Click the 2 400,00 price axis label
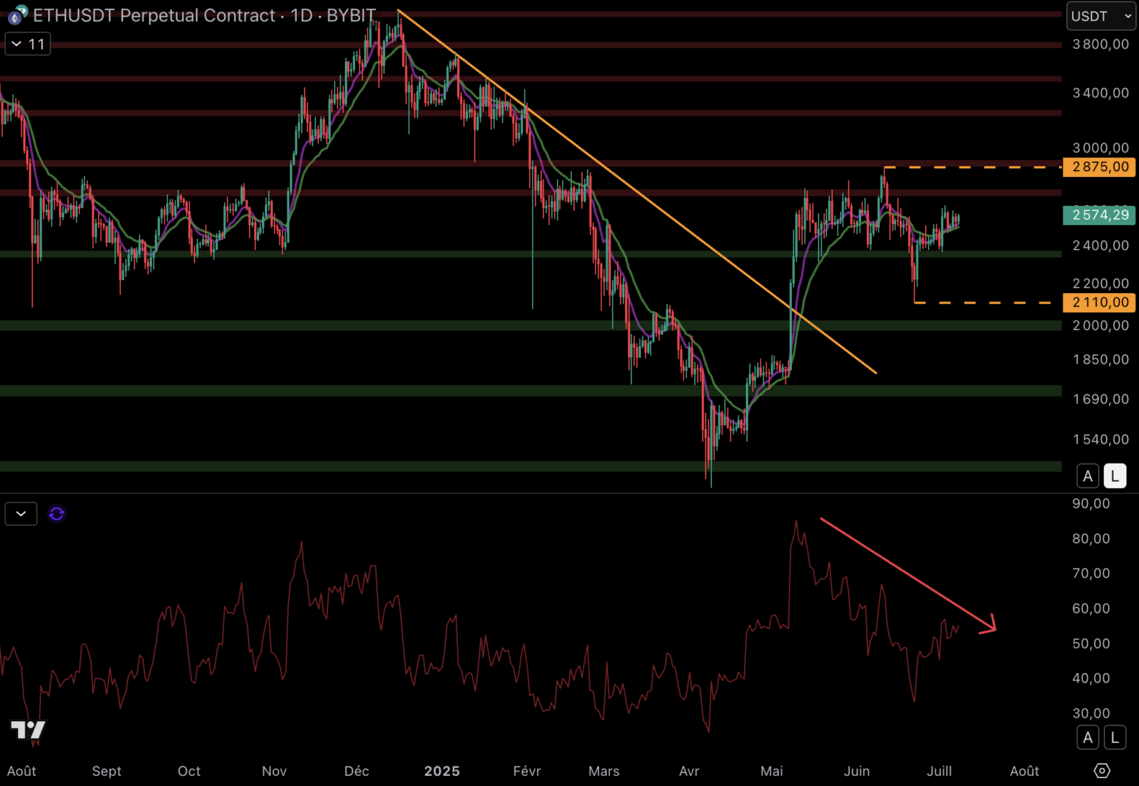The width and height of the screenshot is (1139, 786). coord(1100,245)
